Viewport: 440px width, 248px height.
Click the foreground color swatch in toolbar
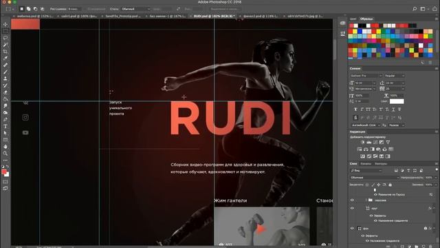coord(4,172)
